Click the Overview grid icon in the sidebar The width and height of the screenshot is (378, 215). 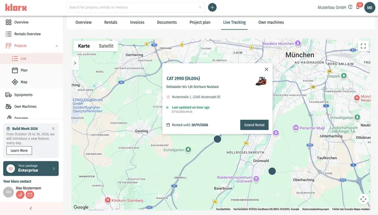9,22
